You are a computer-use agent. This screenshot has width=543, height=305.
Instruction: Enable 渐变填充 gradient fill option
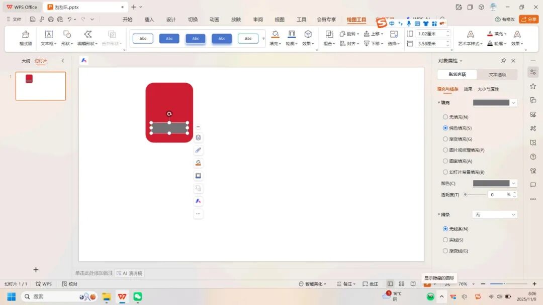pyautogui.click(x=445, y=139)
